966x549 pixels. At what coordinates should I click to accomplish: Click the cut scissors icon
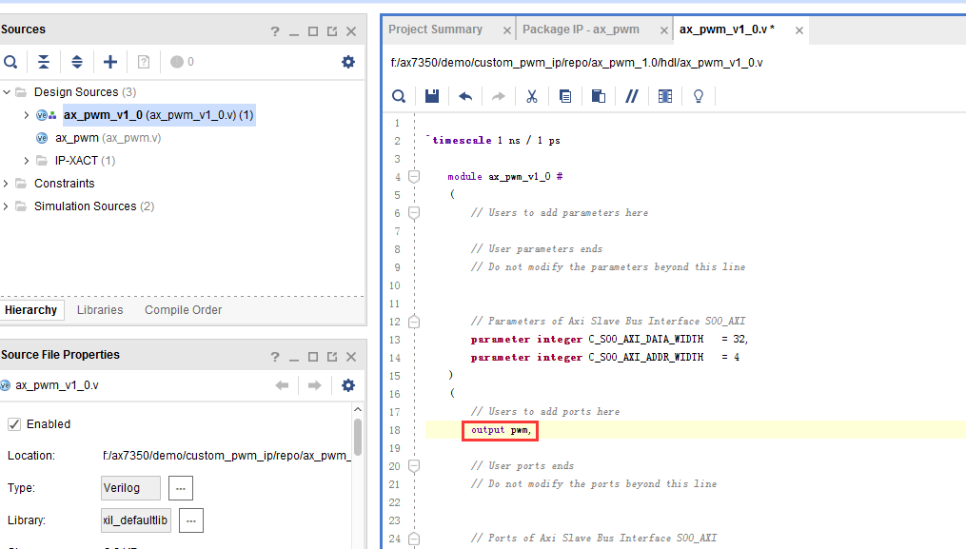[532, 96]
